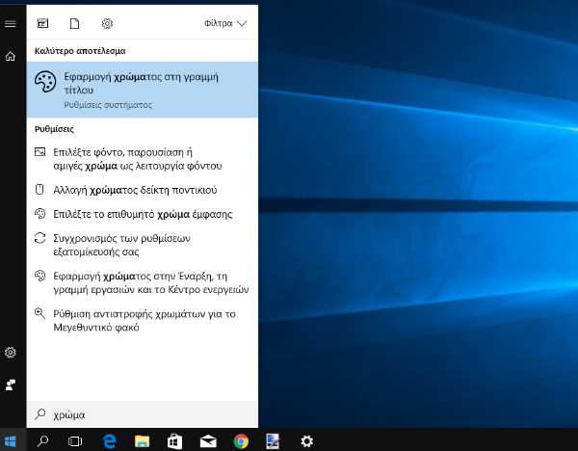Filter results by Documents icon
This screenshot has width=578, height=451.
coord(75,23)
